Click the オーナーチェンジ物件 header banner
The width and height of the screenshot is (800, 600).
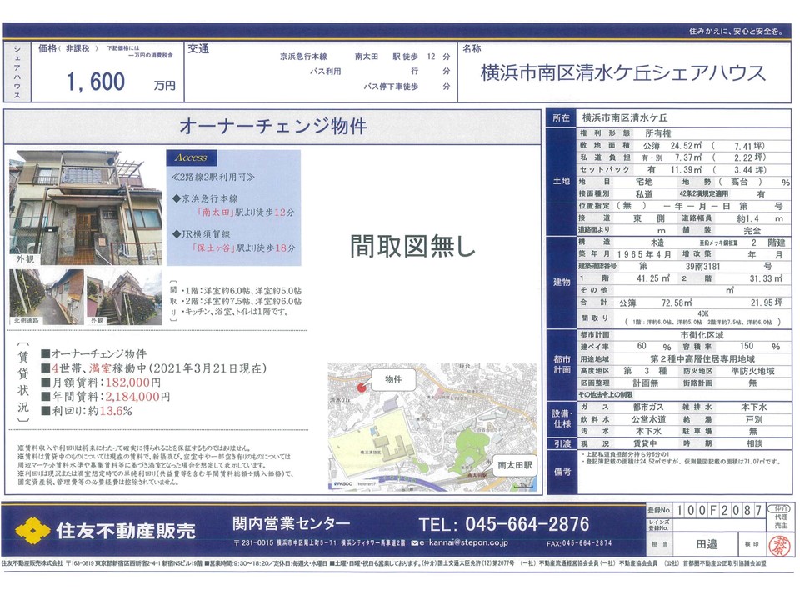272,127
